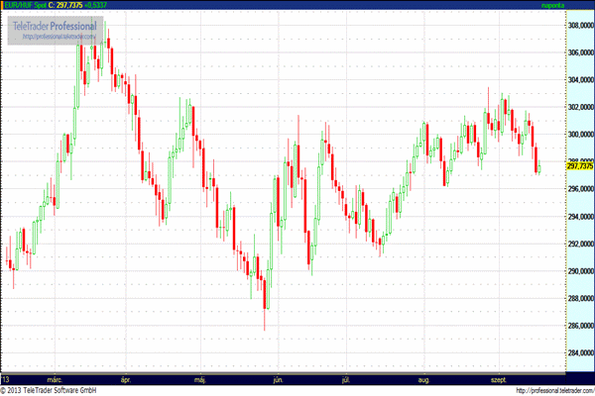This screenshot has height=396, width=595.
Task: Click the yellow 297,7375 current price tag
Action: [x=580, y=165]
